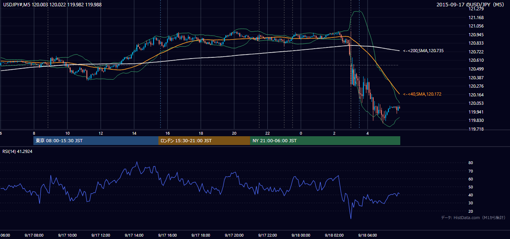
Task: Click hour label 14 below price chart
Action: point(134,133)
